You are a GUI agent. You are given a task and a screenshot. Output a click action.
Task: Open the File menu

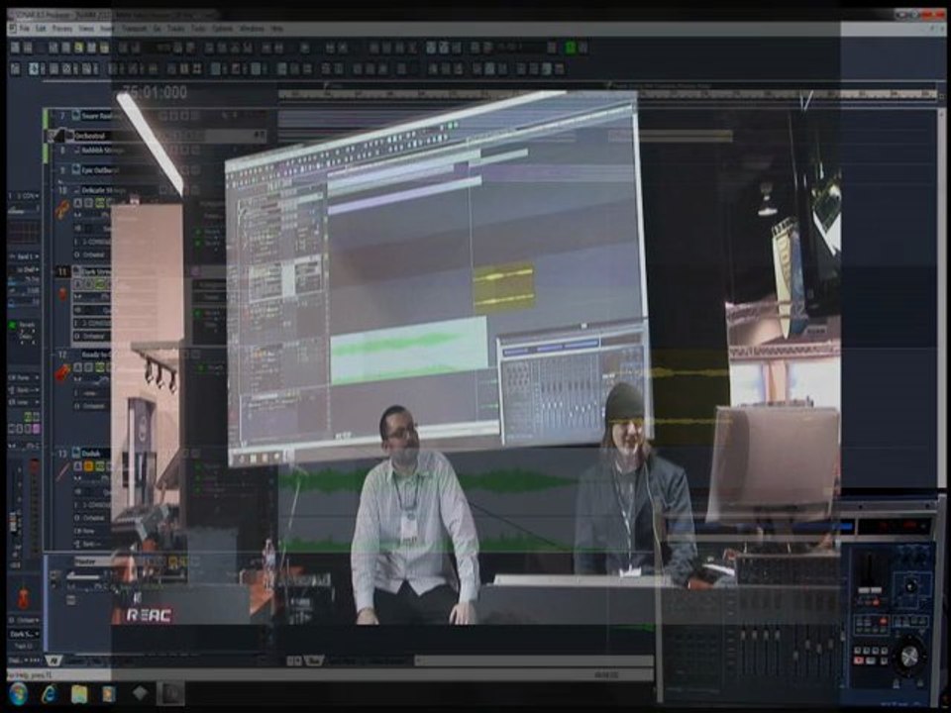(x=24, y=29)
